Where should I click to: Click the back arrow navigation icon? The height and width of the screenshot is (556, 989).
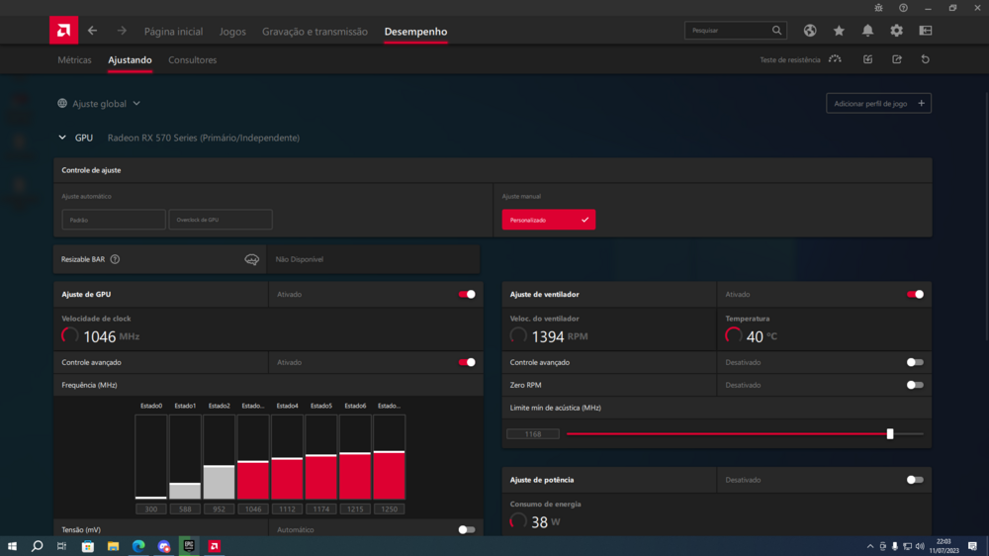pos(92,31)
